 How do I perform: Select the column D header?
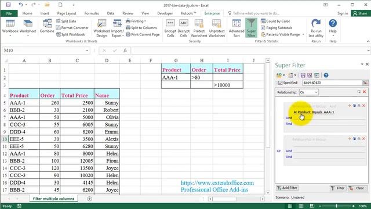click(x=107, y=60)
